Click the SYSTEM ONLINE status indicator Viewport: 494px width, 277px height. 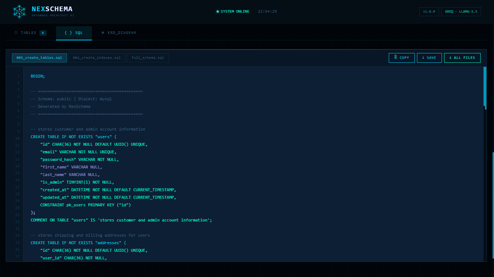(x=233, y=12)
